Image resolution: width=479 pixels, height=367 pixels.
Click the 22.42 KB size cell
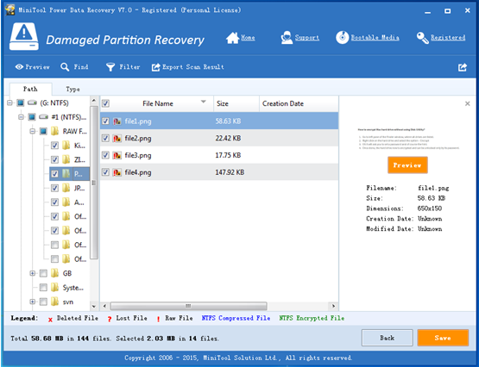[228, 139]
